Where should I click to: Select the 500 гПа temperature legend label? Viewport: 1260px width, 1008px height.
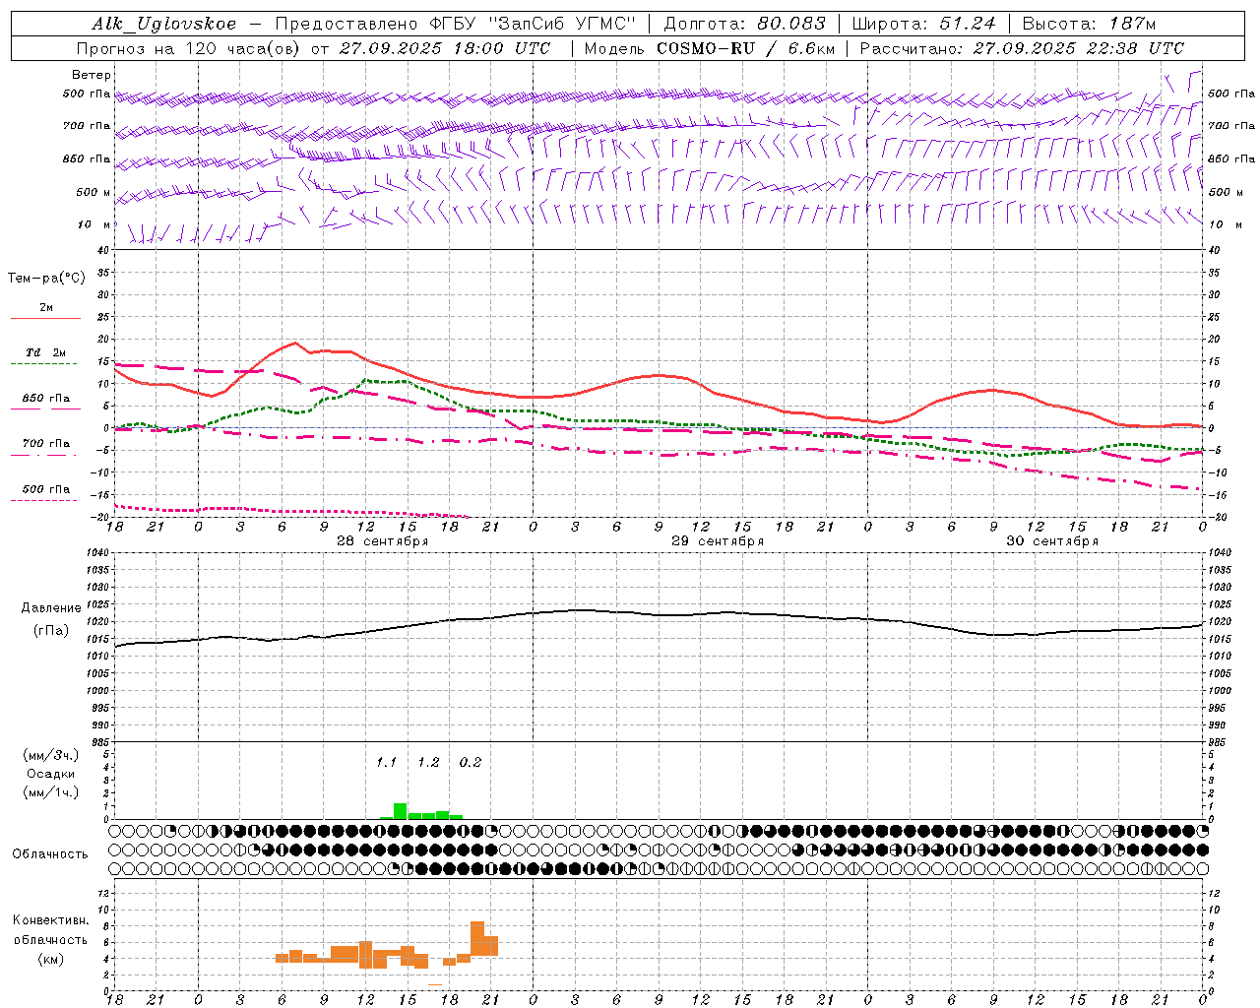46,489
